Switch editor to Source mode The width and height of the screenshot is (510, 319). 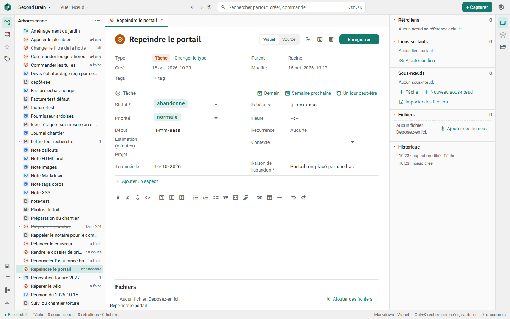[289, 39]
